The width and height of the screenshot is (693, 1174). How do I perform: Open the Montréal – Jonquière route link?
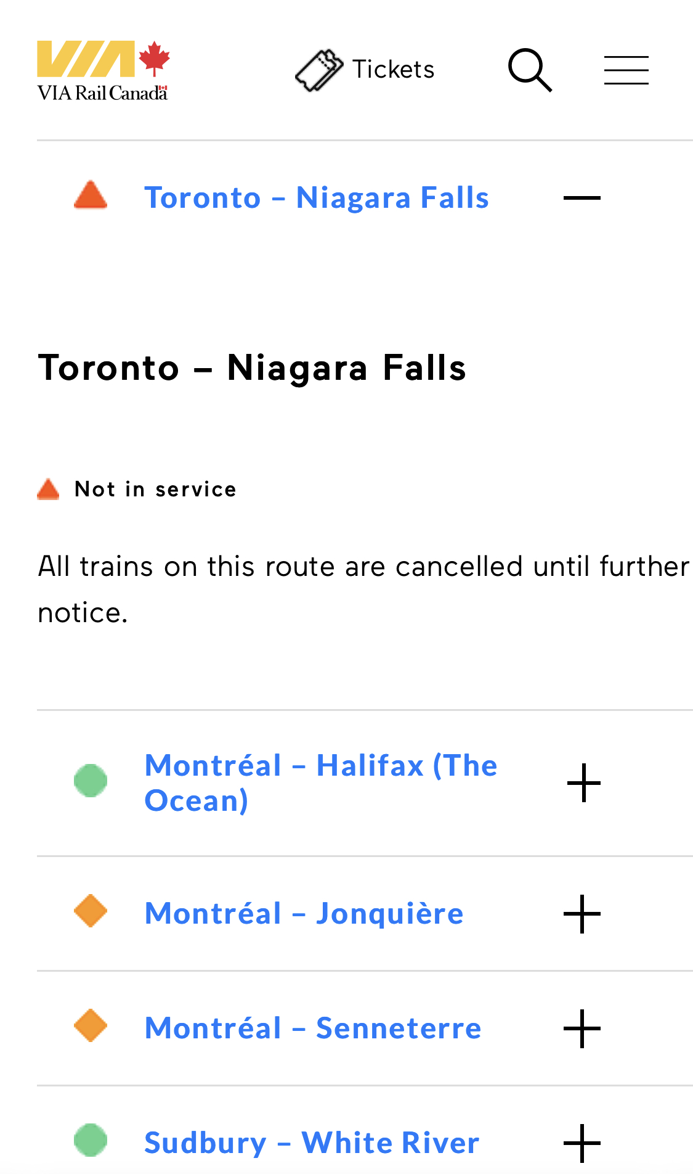[304, 914]
